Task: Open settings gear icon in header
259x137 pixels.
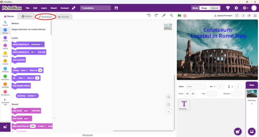Action: click(236, 8)
